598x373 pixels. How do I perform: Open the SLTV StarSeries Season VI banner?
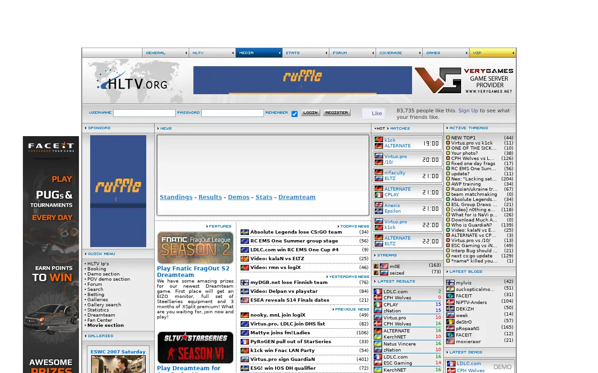pos(195,347)
